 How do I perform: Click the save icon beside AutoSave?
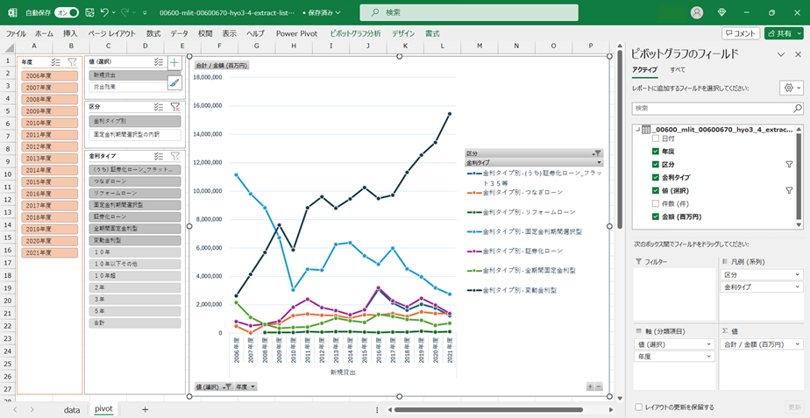(x=88, y=13)
